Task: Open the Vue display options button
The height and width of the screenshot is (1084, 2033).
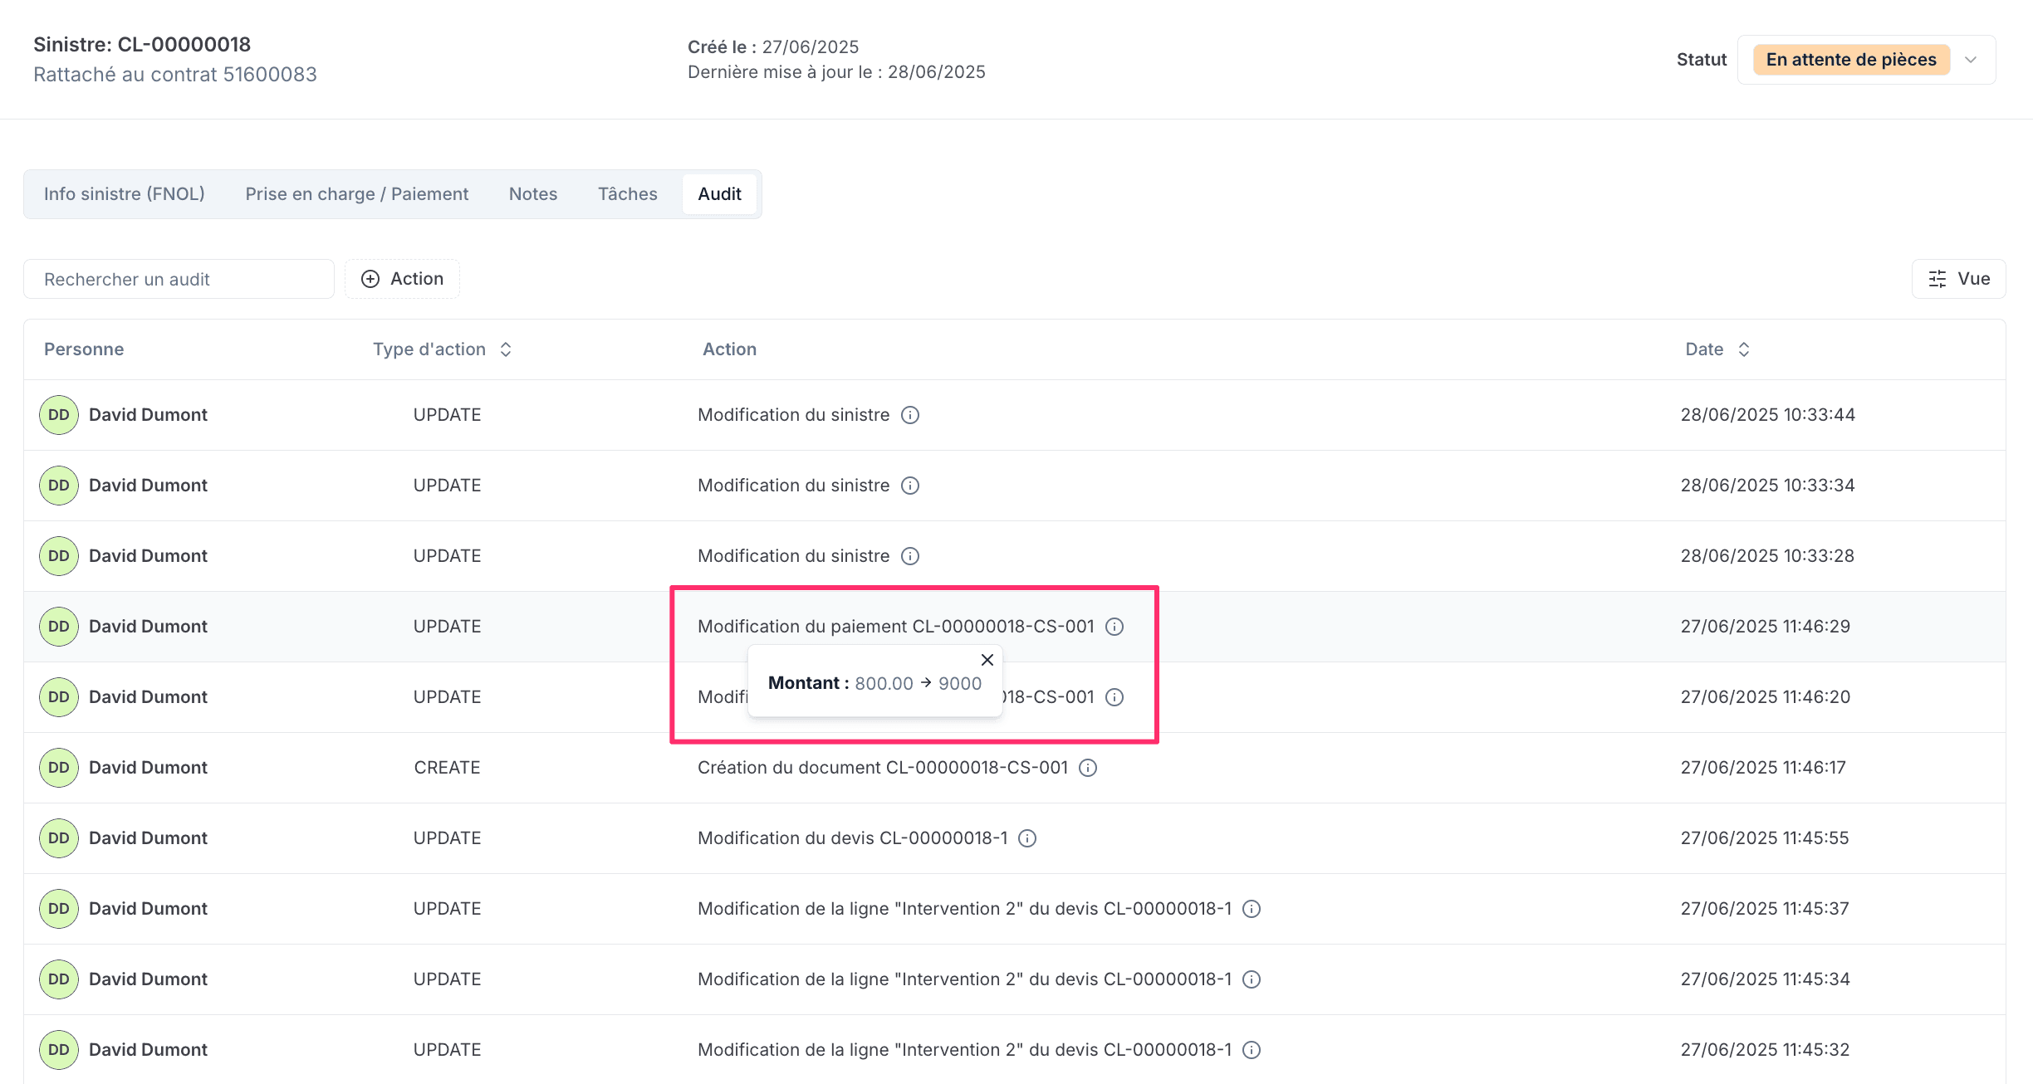Action: tap(1958, 279)
